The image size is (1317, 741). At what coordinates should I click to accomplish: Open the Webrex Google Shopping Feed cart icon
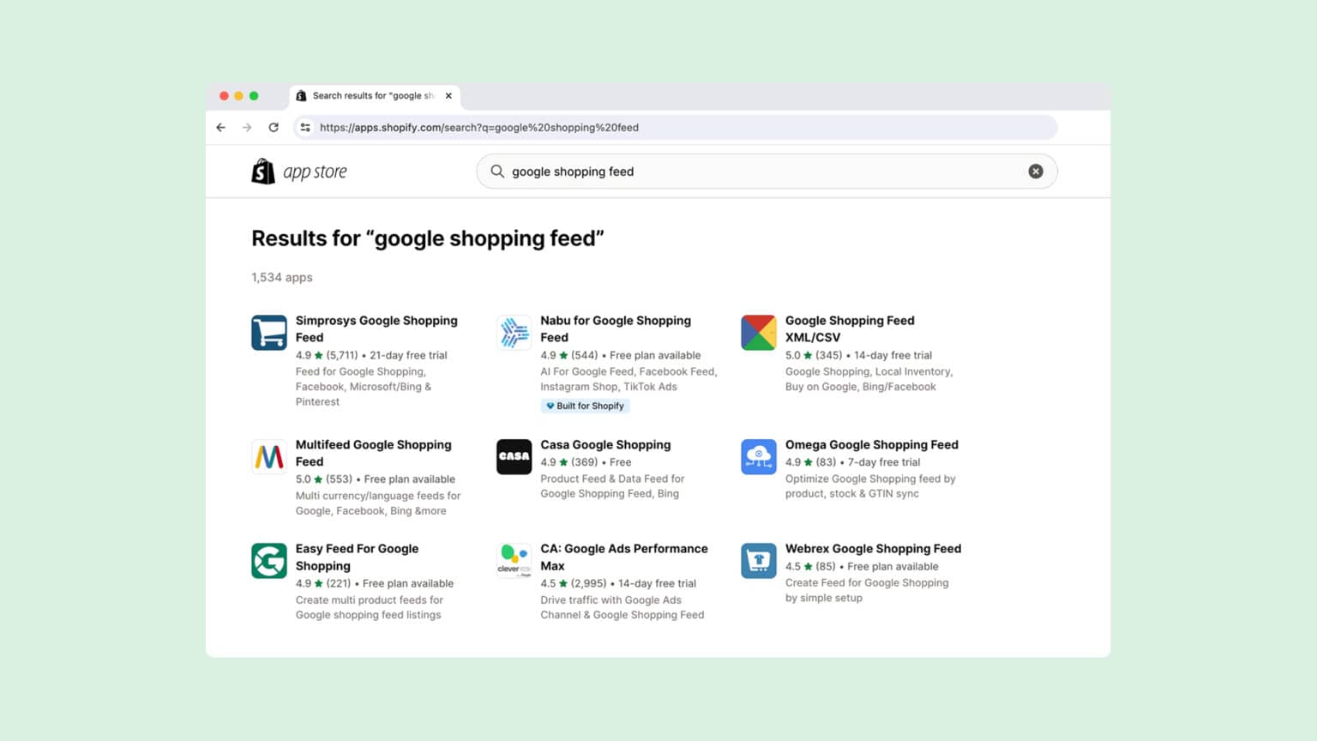coord(758,560)
